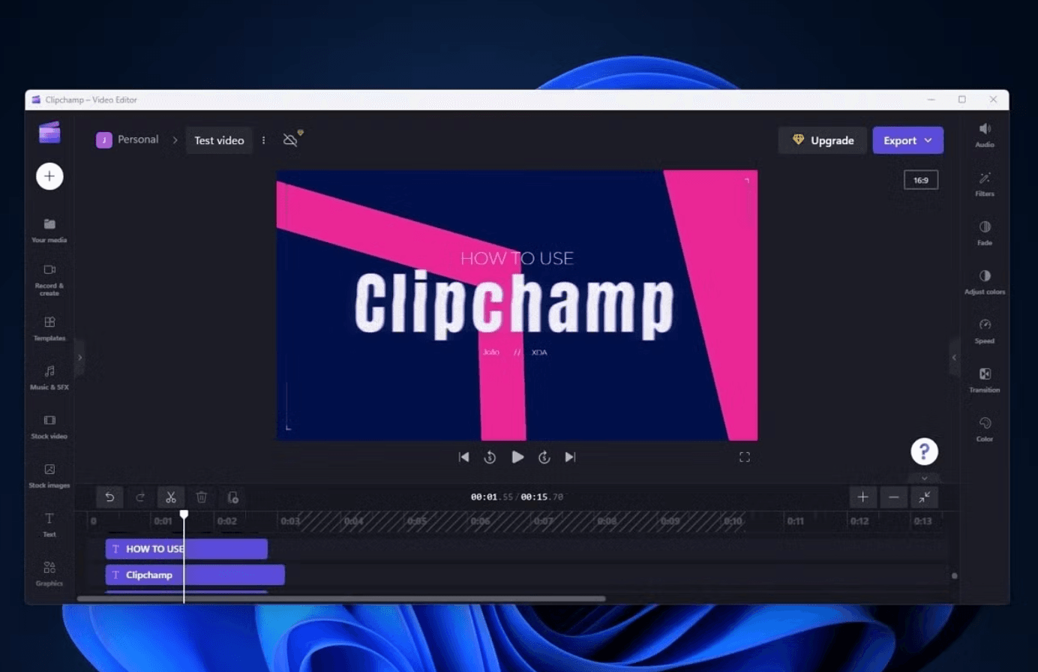Open Record & create panel
Screen dimensions: 1038x672
49,280
